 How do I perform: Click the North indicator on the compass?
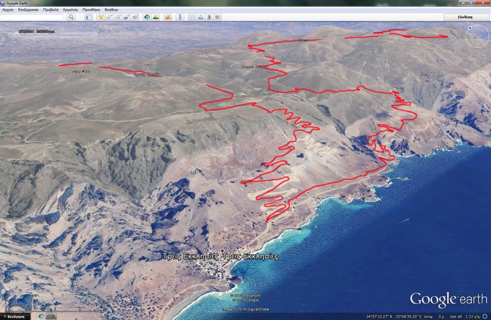(x=470, y=28)
